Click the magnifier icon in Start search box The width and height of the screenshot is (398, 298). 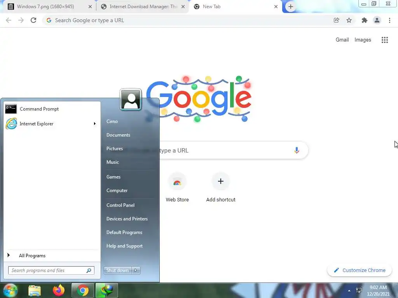89,270
